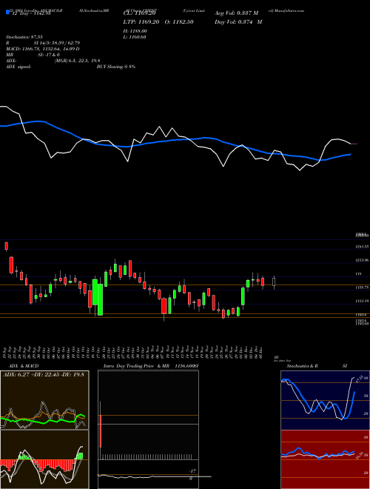This screenshot has height=489, width=370.
Task: Click the Stochastics: 87.53 reading
Action: 24,37
